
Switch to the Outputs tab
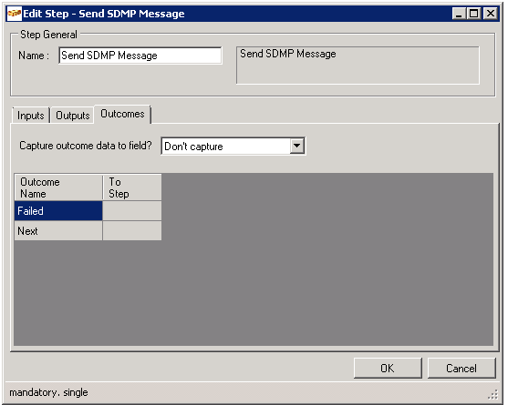[x=73, y=116]
